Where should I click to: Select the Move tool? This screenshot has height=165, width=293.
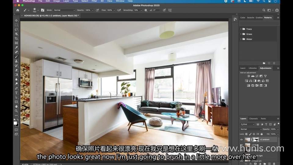[16, 20]
